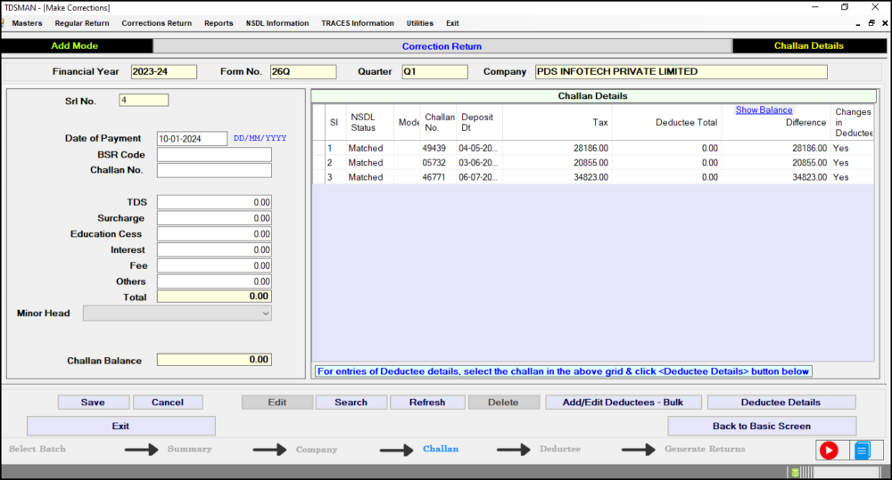The height and width of the screenshot is (480, 892).
Task: Click the Interest amount field
Action: click(214, 250)
